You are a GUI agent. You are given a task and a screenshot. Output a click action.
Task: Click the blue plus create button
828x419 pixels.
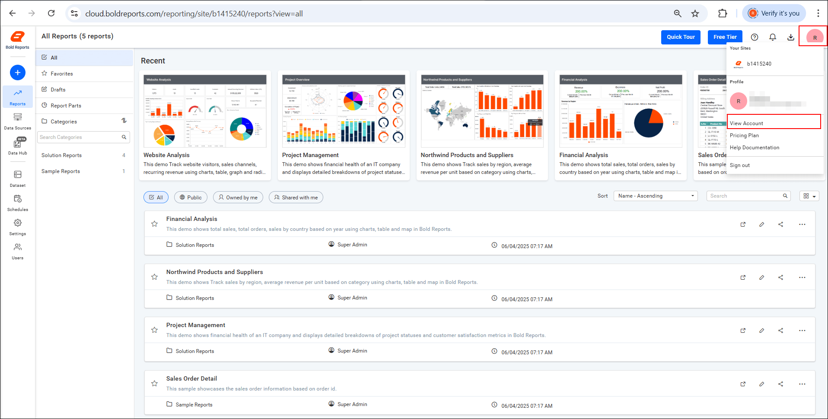(18, 72)
